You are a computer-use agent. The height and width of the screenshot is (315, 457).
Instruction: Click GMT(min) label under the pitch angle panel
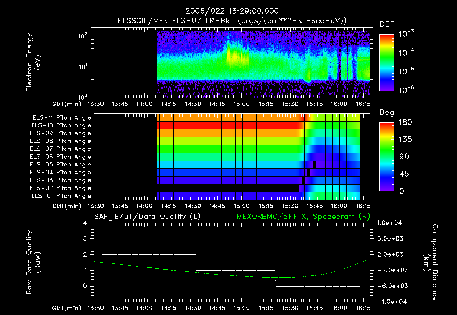[67, 206]
